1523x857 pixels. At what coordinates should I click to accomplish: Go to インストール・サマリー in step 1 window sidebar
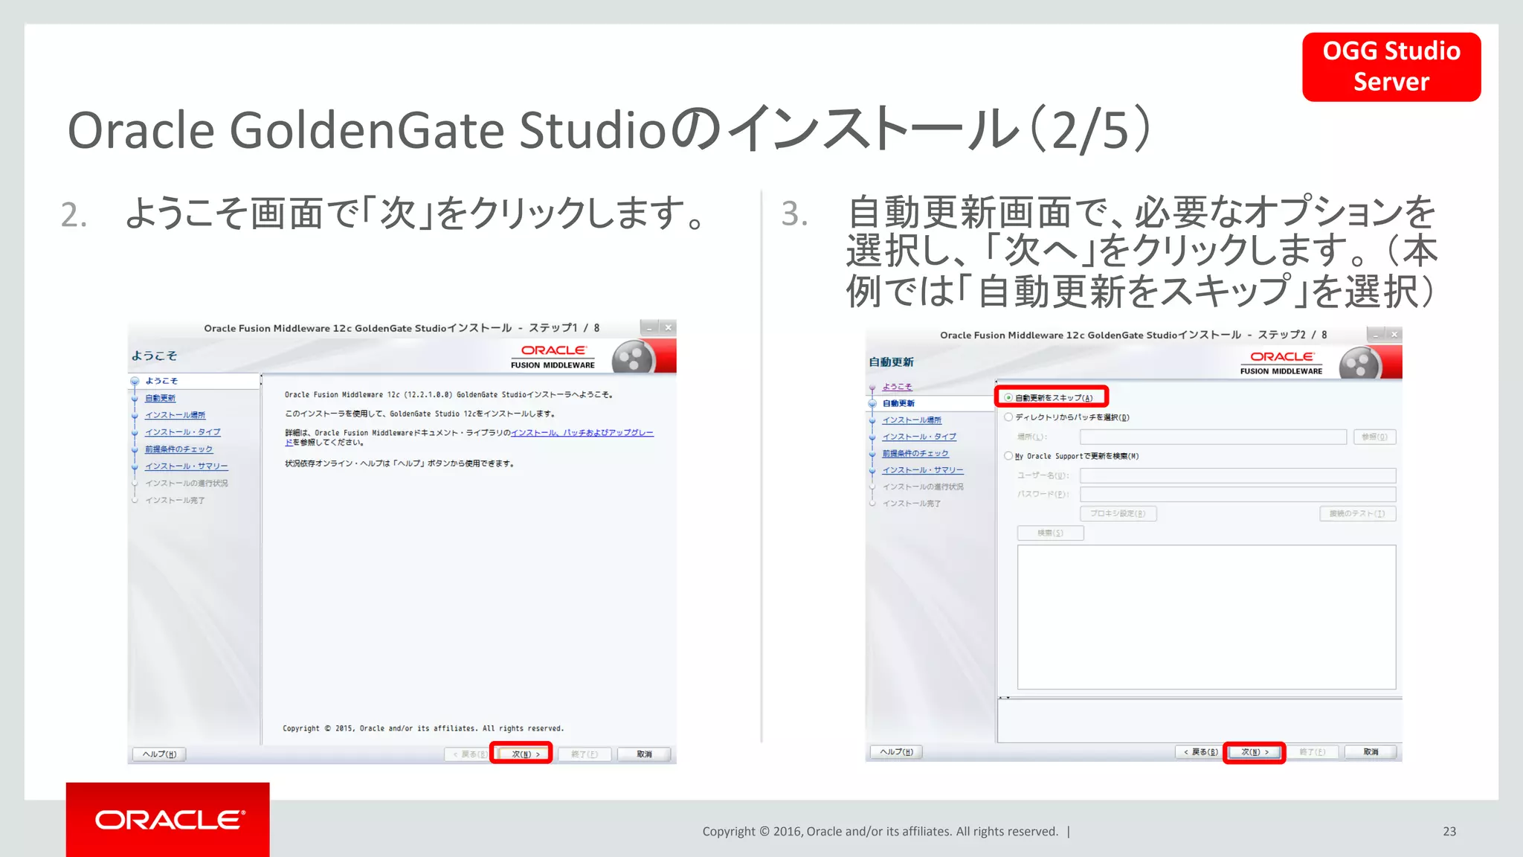(x=186, y=466)
